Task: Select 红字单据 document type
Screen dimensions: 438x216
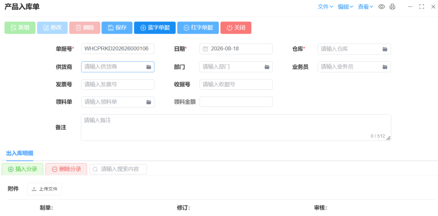Action: click(x=198, y=28)
